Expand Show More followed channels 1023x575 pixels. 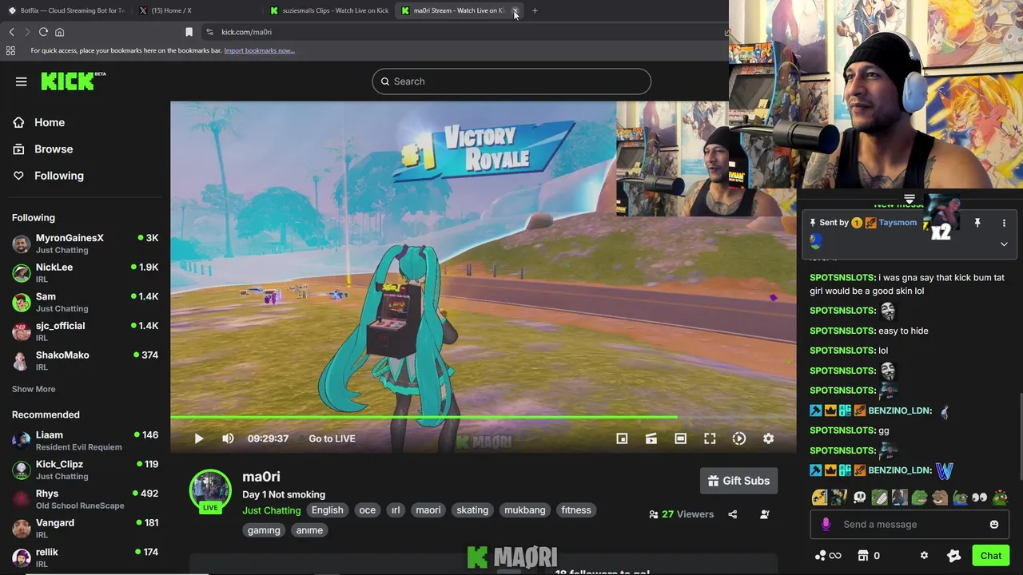(x=34, y=389)
